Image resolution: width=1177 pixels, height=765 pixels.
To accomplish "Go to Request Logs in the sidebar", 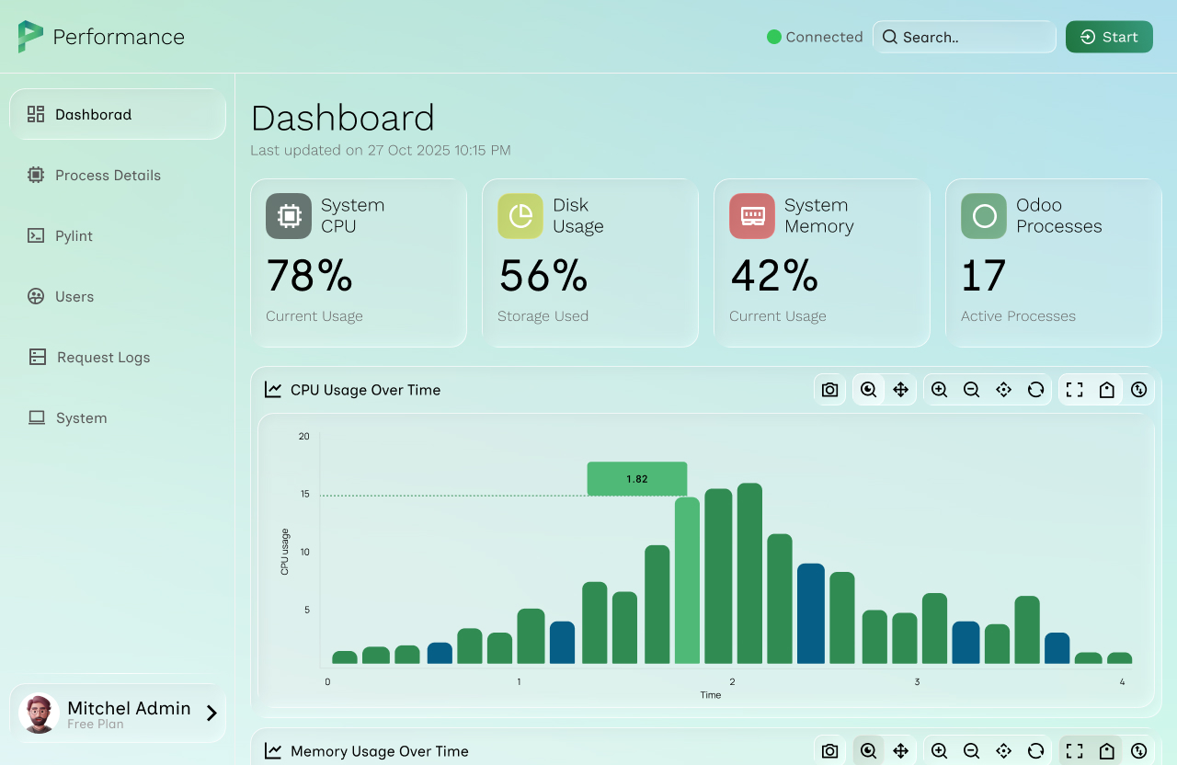I will point(103,358).
